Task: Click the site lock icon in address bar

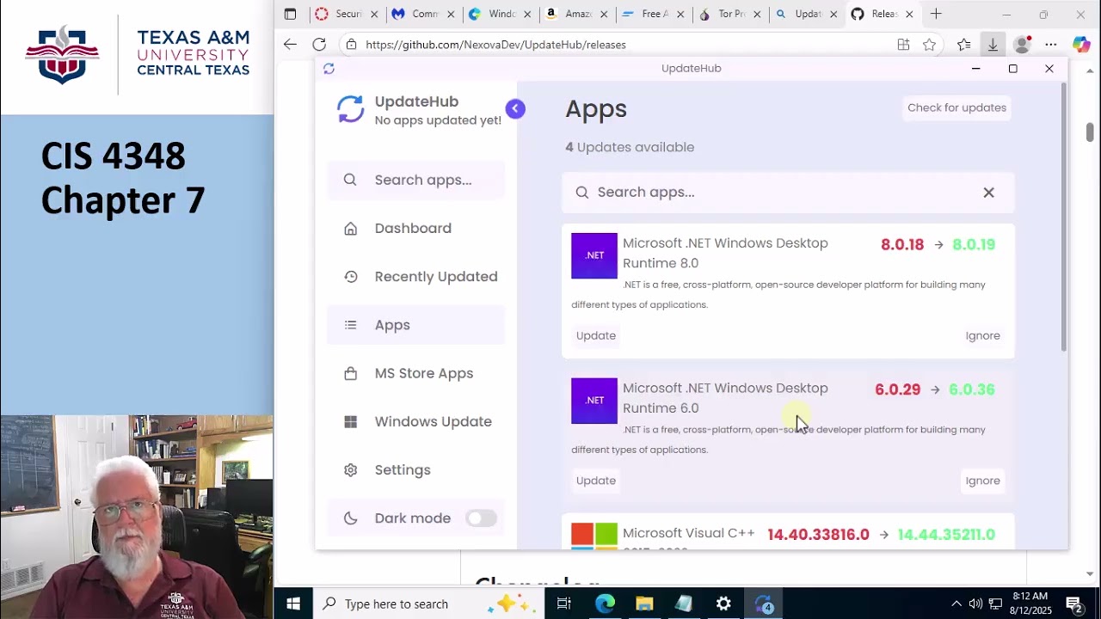Action: (351, 45)
